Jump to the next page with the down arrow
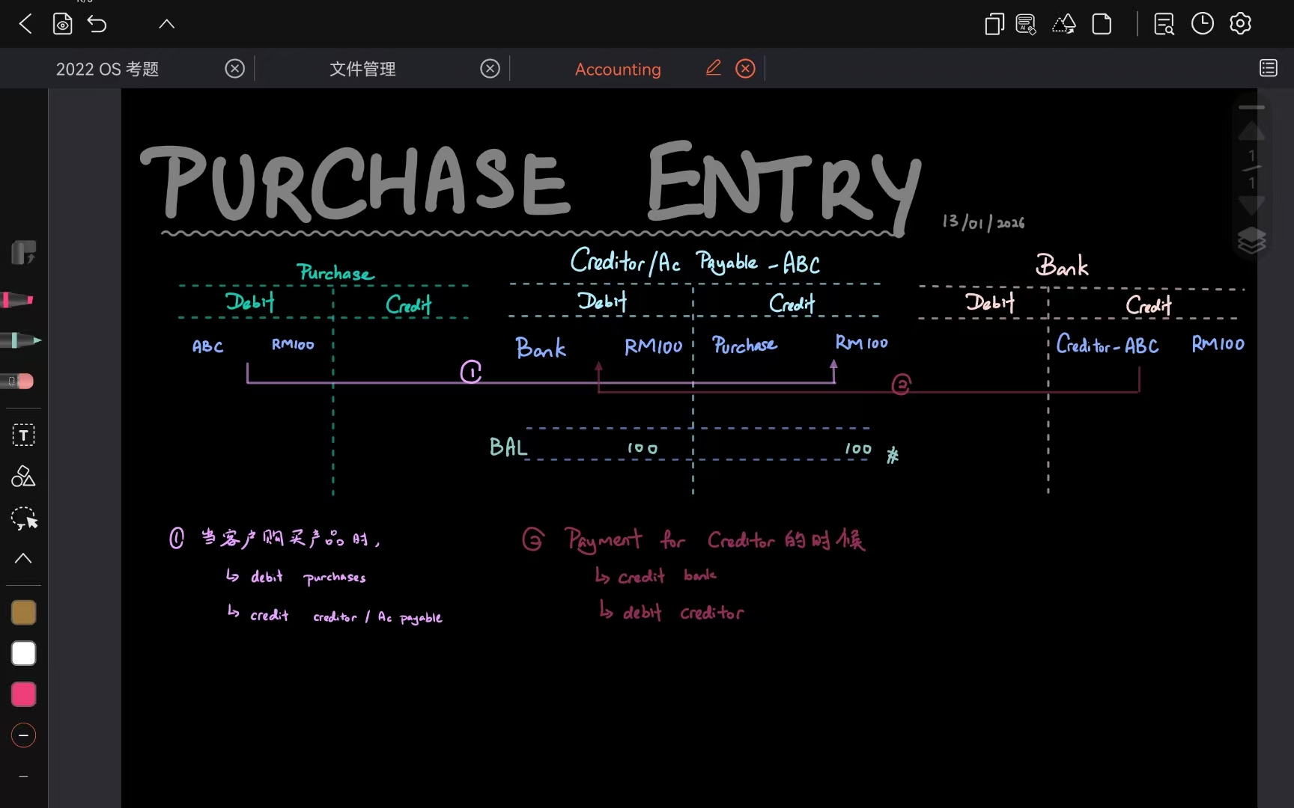 point(1251,206)
